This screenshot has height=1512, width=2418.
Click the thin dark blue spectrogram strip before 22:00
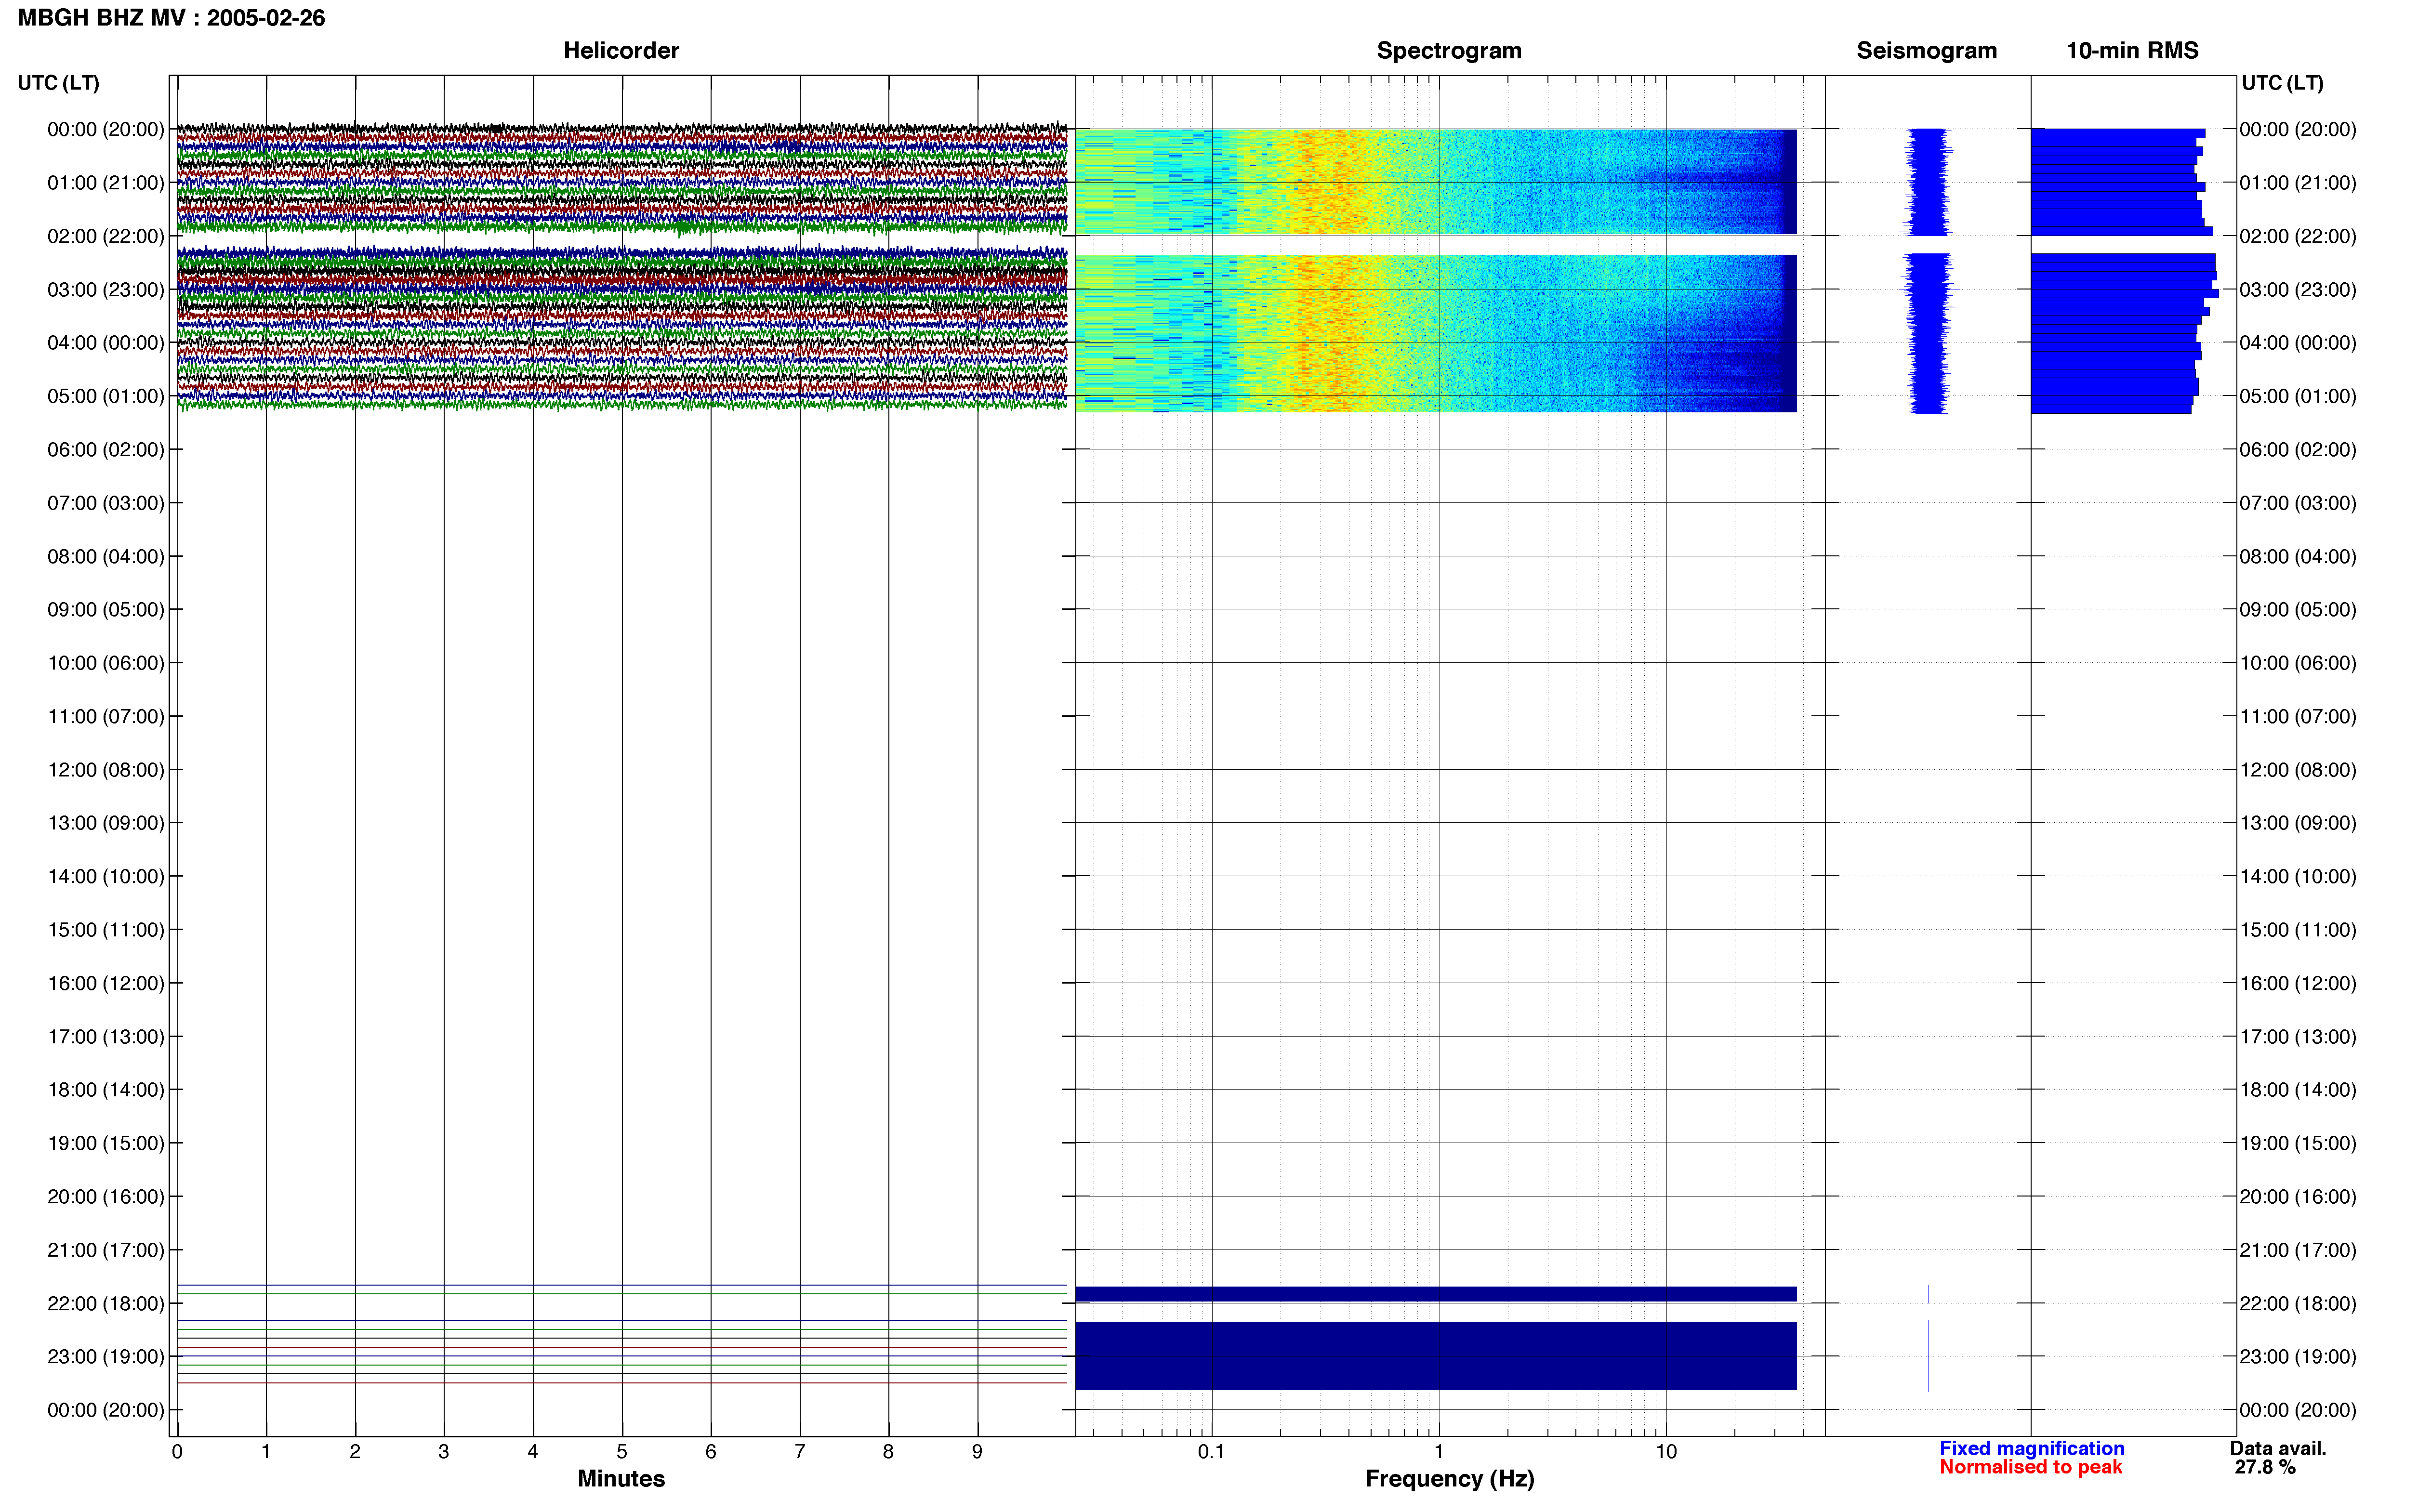pos(1436,1294)
